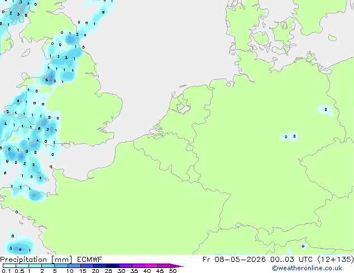Click legend scale label '45'
This screenshot has width=354, height=273.
coord(160,271)
